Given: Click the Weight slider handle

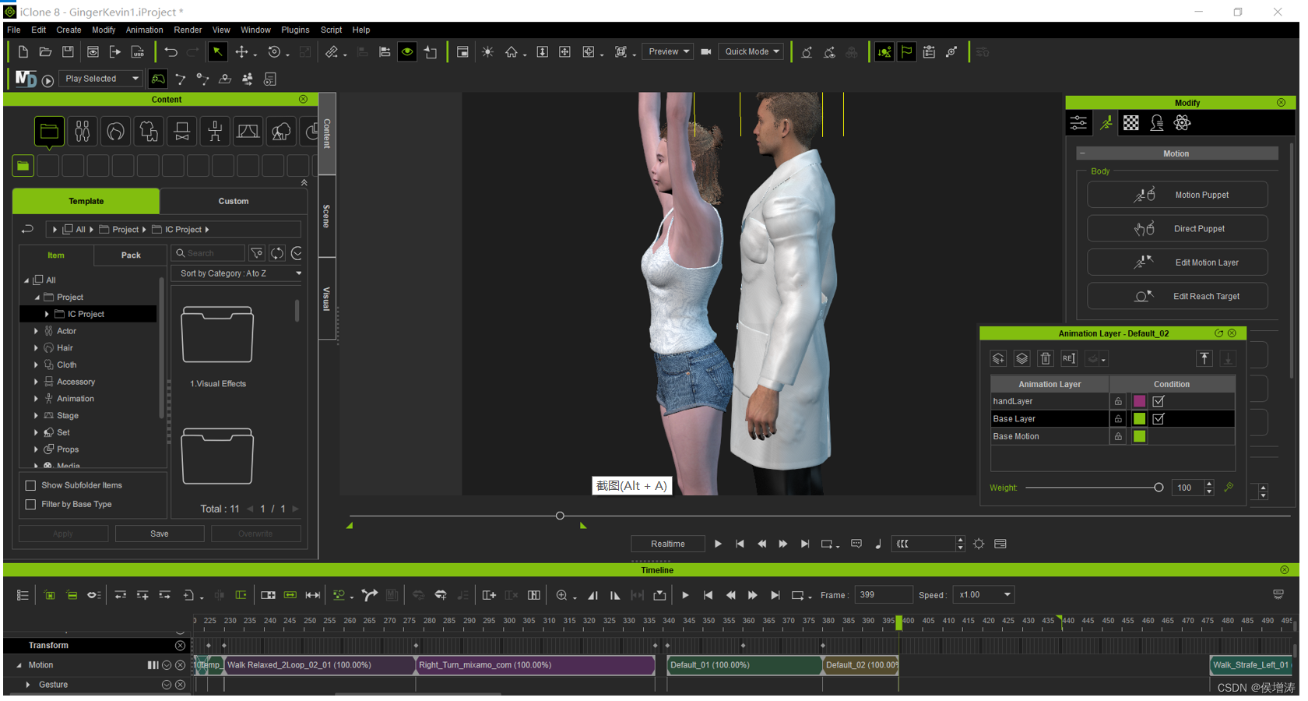Looking at the screenshot, I should click(x=1159, y=488).
